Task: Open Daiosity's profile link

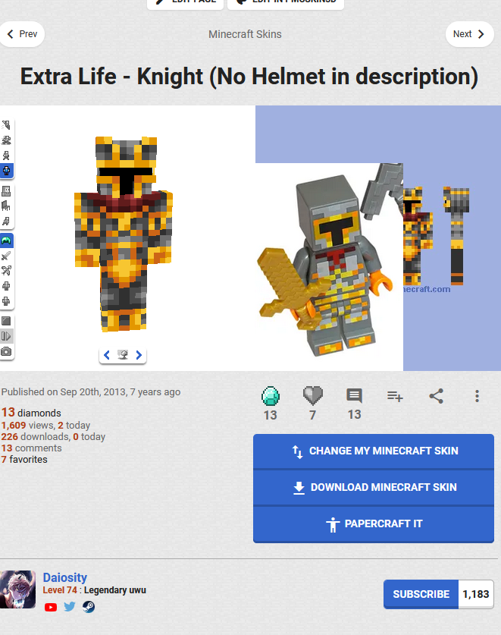Action: pos(64,577)
